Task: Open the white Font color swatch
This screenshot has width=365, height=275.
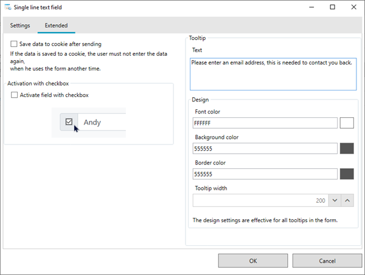Action: 347,123
